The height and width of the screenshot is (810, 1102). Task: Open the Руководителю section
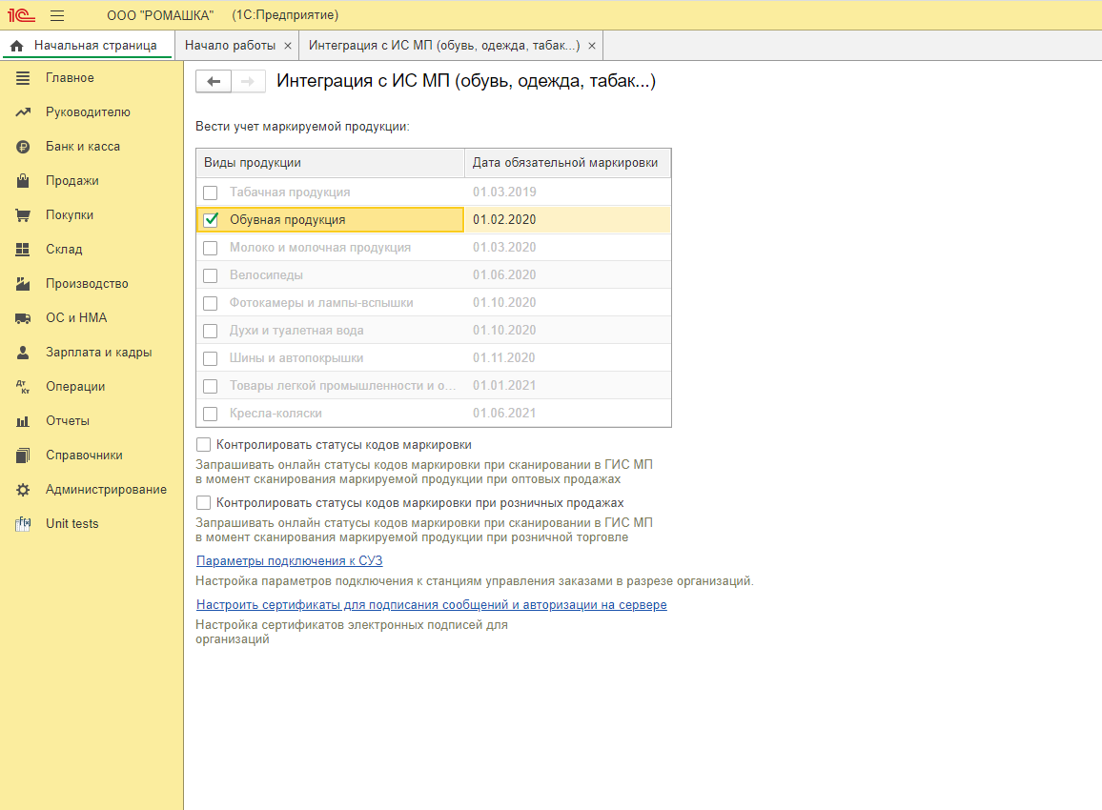(88, 112)
